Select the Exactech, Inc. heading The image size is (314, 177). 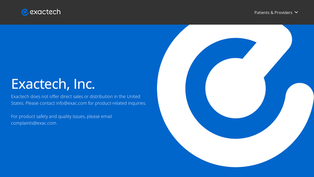pos(53,84)
